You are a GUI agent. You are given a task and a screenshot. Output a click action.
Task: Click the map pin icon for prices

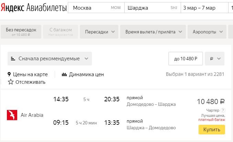click(x=10, y=74)
